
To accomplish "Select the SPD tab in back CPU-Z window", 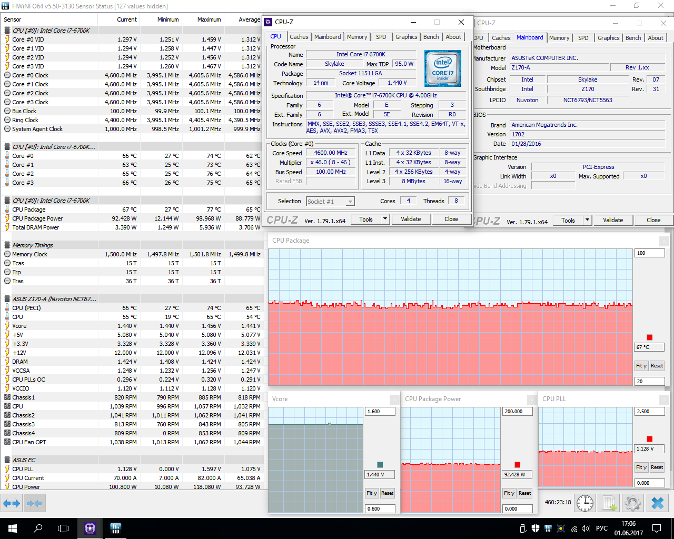I will pos(583,38).
